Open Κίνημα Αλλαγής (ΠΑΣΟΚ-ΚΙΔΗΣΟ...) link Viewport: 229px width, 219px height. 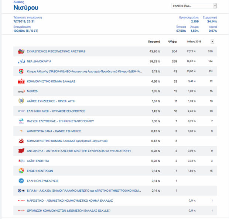85,71
